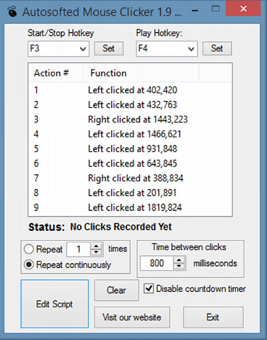The image size is (267, 340).
Task: Click the No Clicks Recorded Yet status text
Action: 121,227
